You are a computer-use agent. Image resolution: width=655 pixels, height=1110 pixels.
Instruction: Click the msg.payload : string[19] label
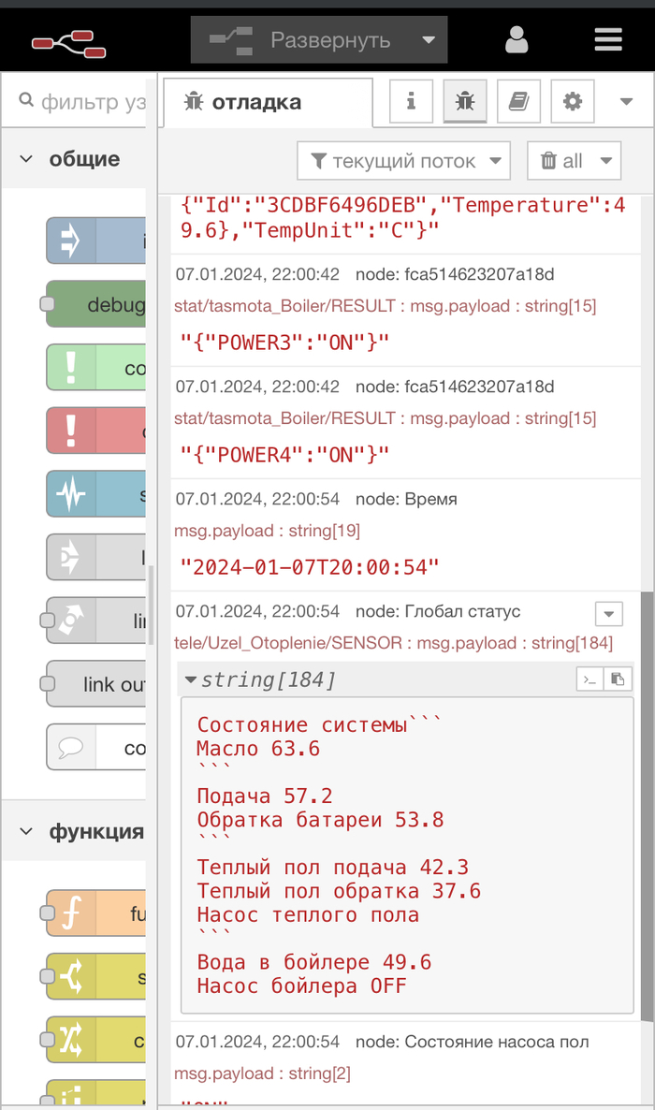tap(267, 531)
